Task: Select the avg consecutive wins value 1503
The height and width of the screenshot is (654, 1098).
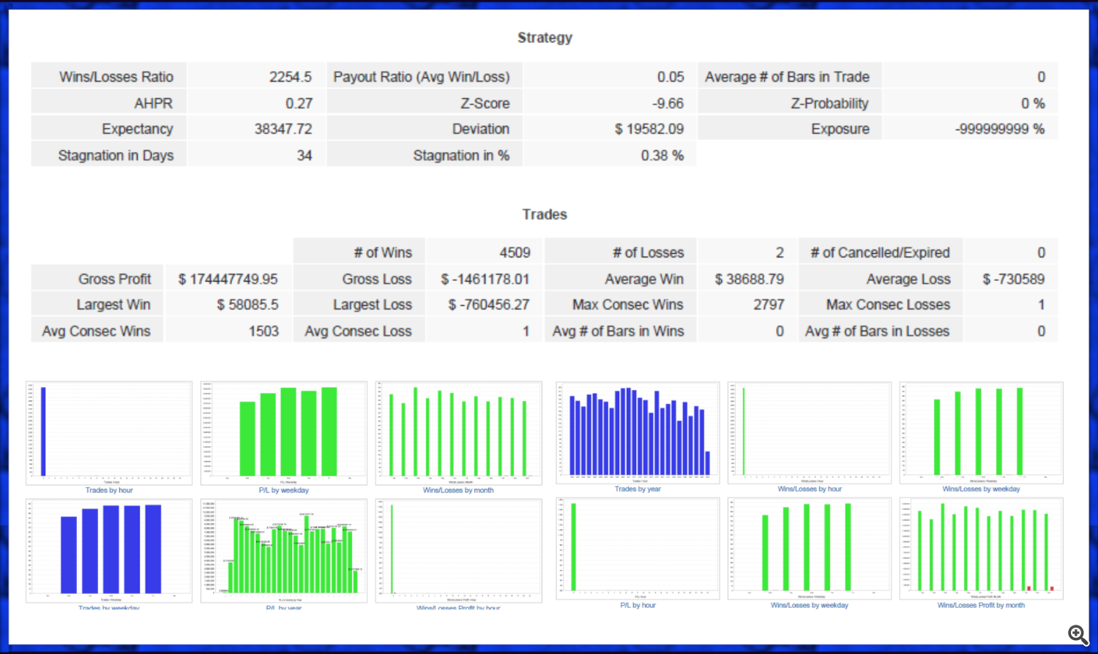Action: [x=264, y=331]
